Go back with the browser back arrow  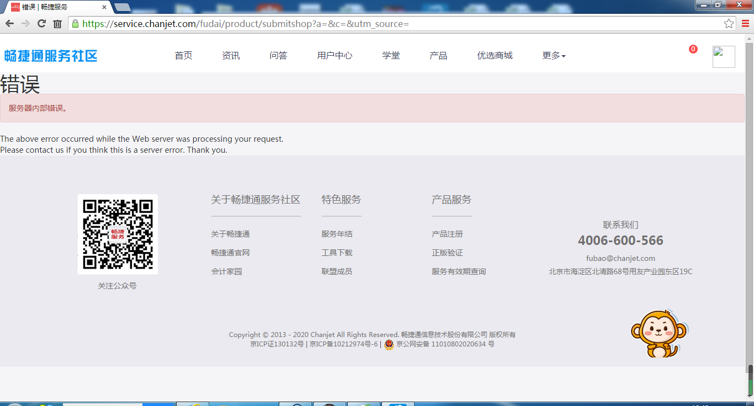point(9,24)
